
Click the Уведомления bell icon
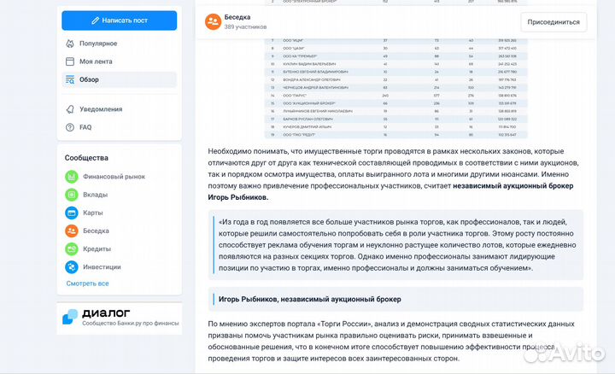[70, 109]
